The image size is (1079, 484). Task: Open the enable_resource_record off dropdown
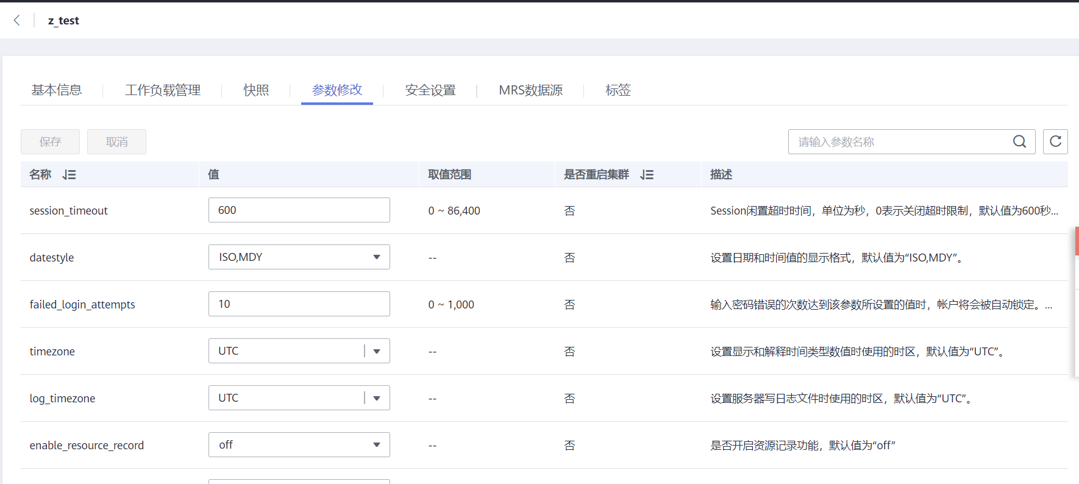point(299,444)
